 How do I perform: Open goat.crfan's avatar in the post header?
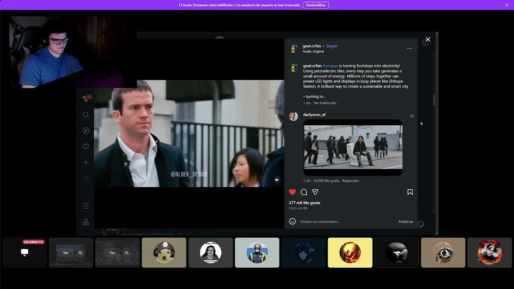pyautogui.click(x=294, y=49)
